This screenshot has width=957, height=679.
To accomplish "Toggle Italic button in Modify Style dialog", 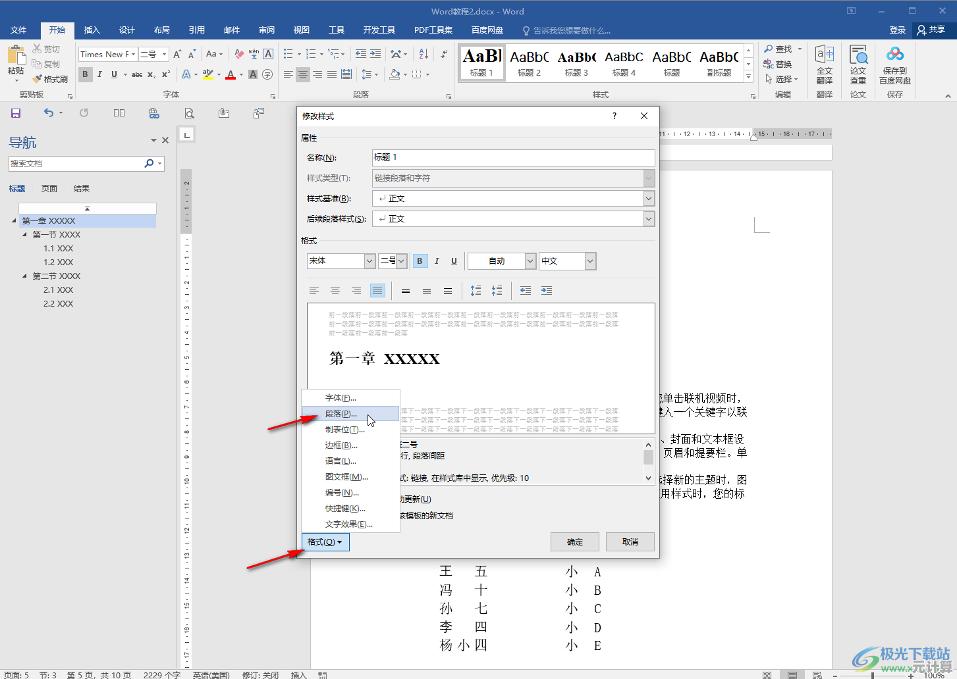I will [x=437, y=261].
